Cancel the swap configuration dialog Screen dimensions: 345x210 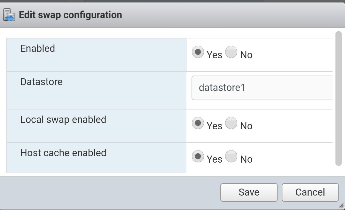pyautogui.click(x=310, y=192)
